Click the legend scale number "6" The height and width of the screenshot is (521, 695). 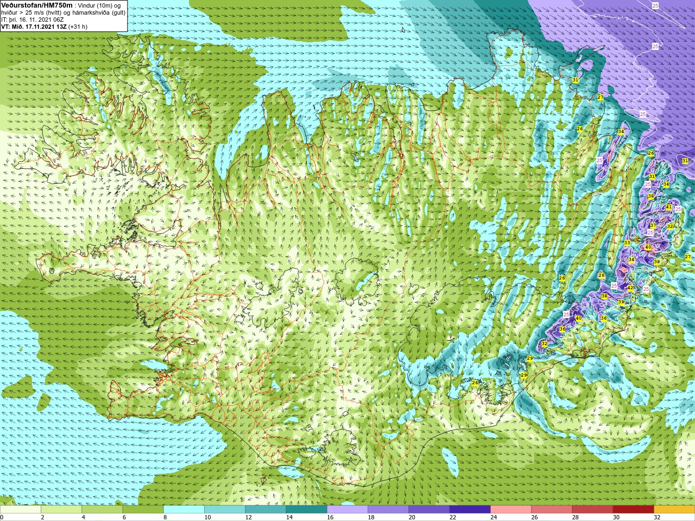(124, 517)
